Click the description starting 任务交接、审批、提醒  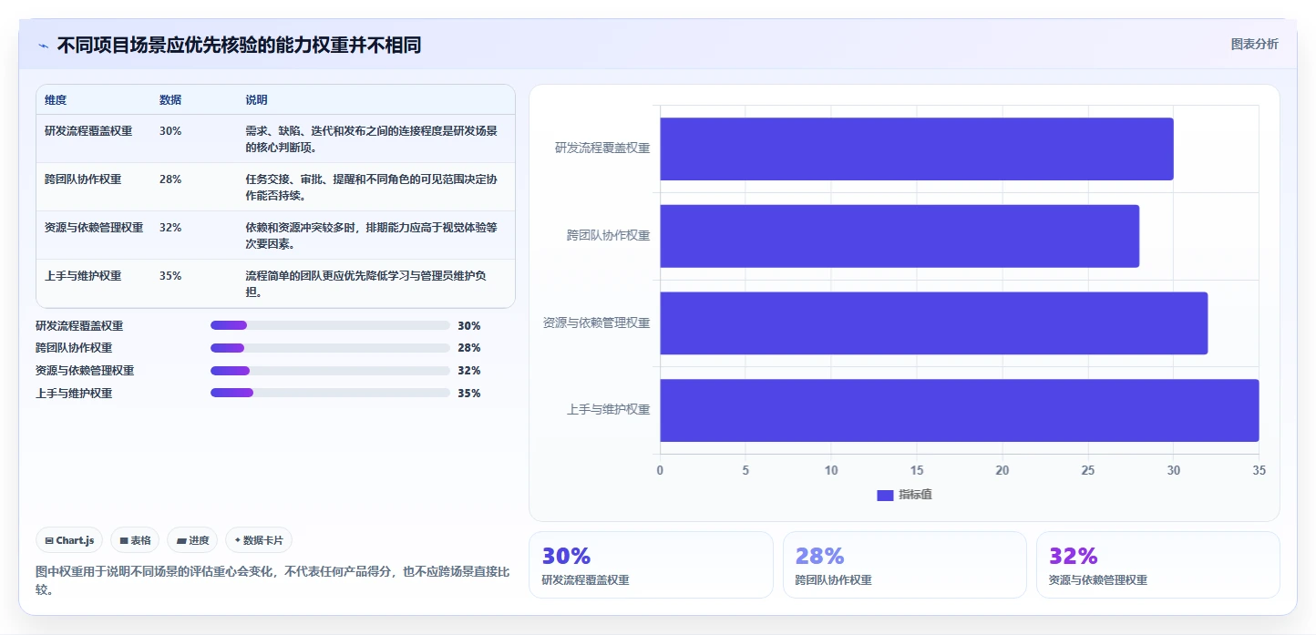click(x=371, y=187)
